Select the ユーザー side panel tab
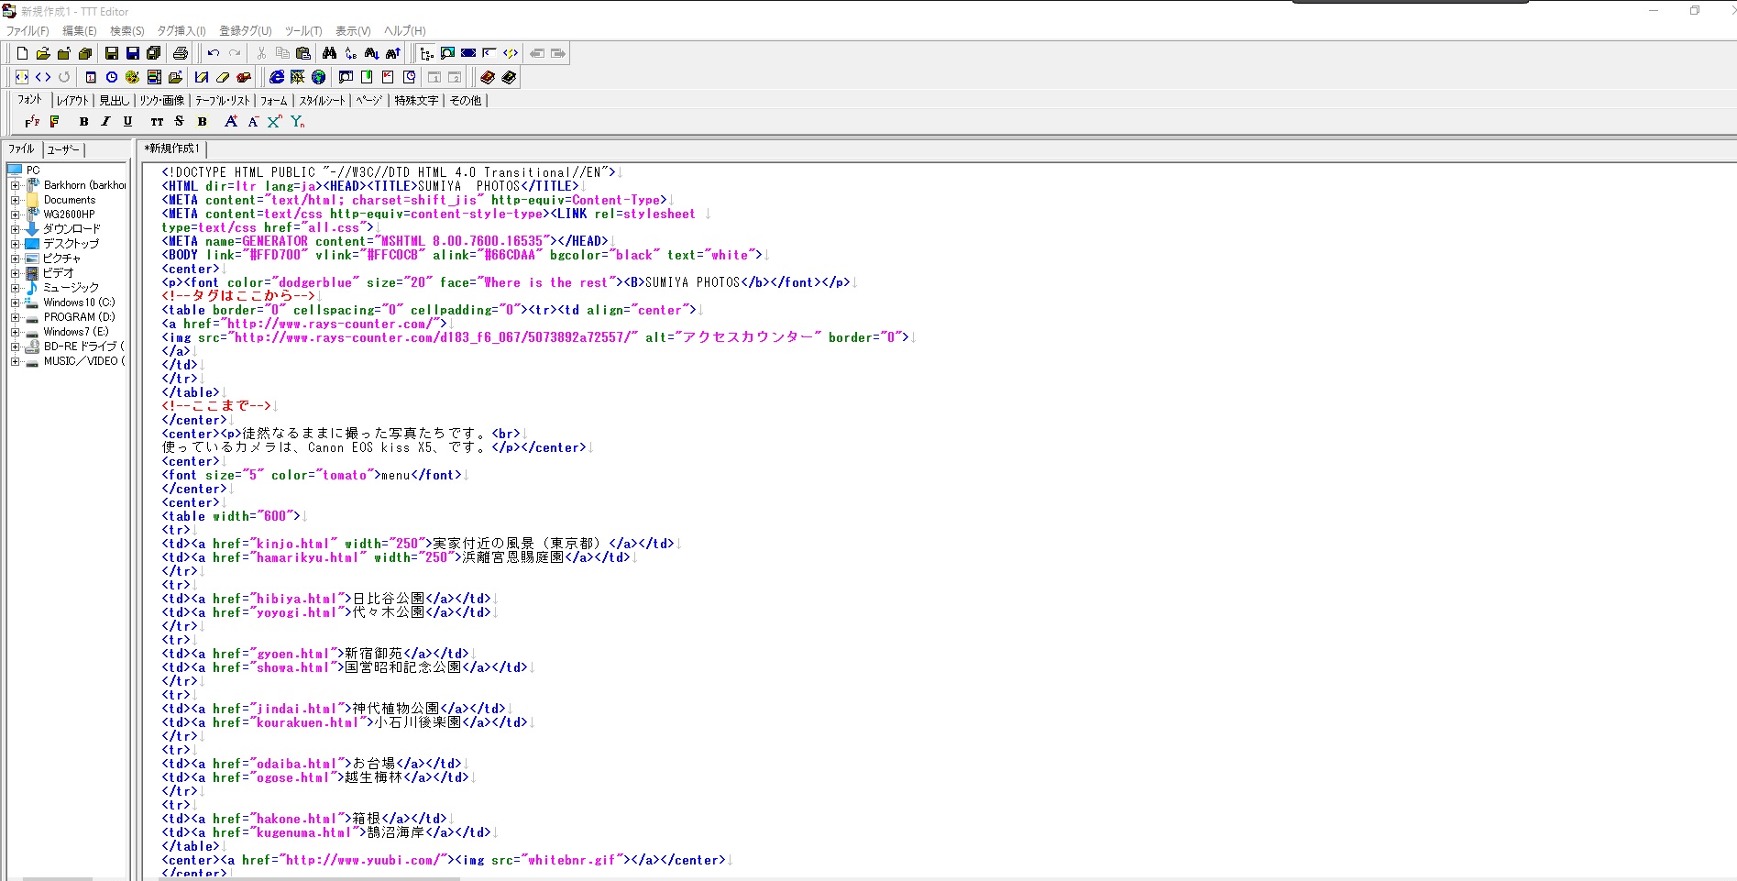 (x=63, y=149)
